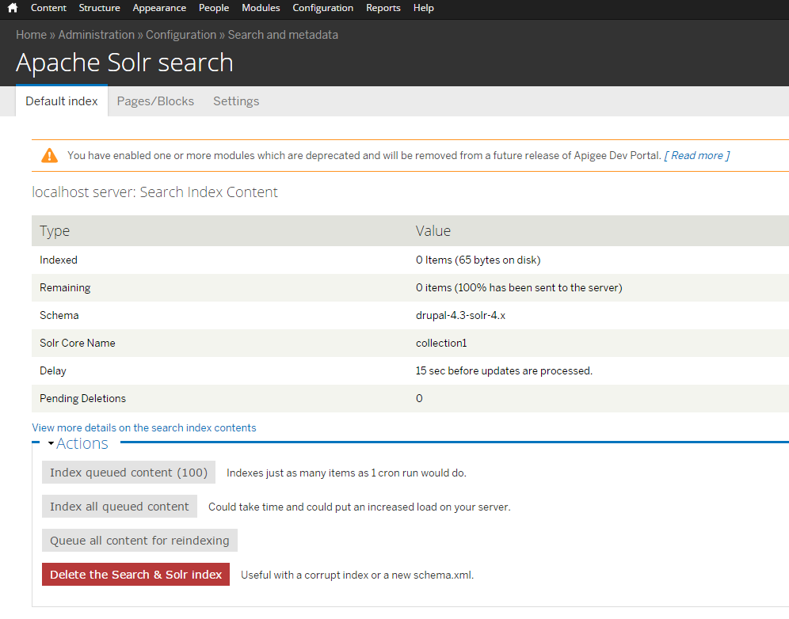
Task: Open the Read more deprecation link
Action: [697, 155]
